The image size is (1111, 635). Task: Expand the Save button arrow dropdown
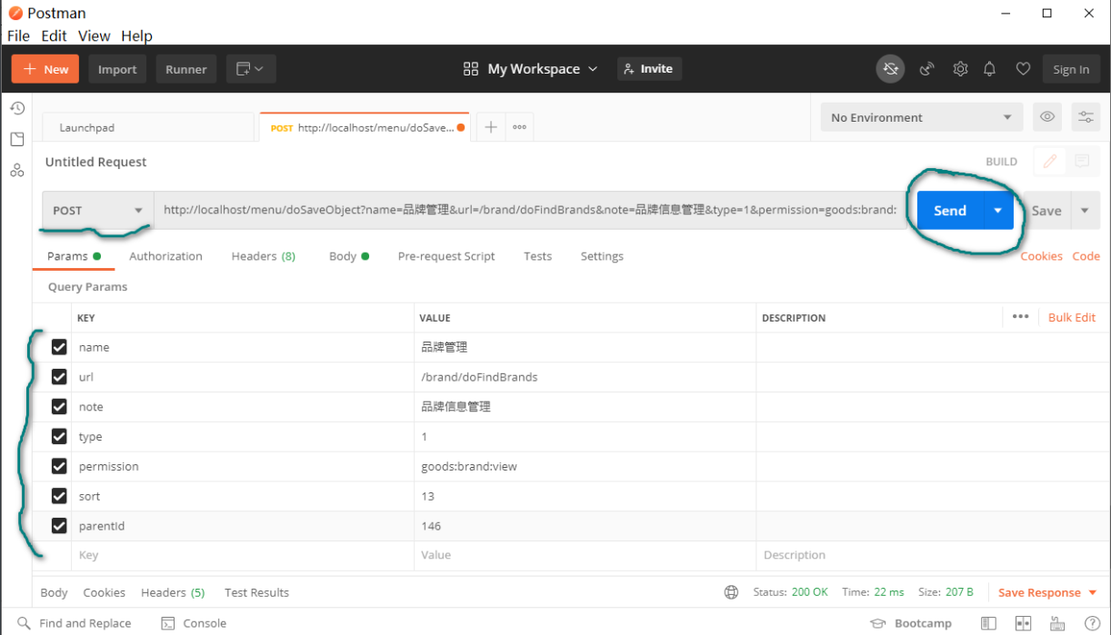coord(1085,210)
